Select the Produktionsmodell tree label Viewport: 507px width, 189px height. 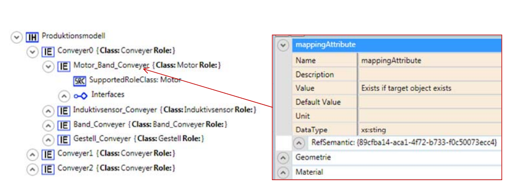tap(73, 36)
